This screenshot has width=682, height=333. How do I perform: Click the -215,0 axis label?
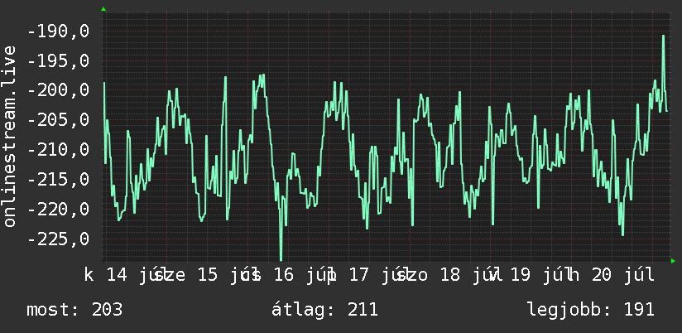(x=59, y=180)
